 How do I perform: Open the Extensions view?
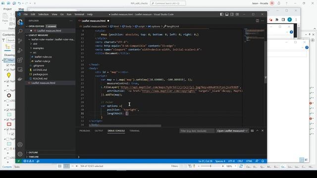click(20, 60)
